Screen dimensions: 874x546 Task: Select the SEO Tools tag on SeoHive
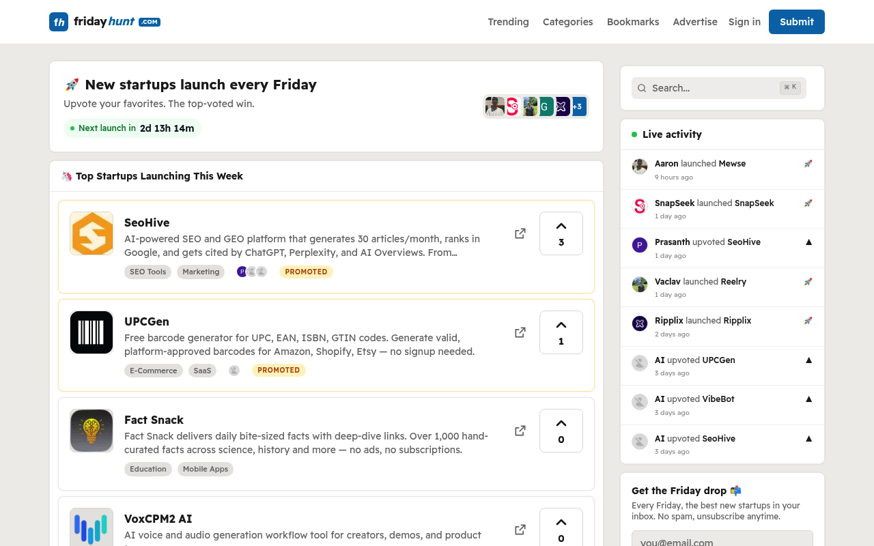coord(148,272)
